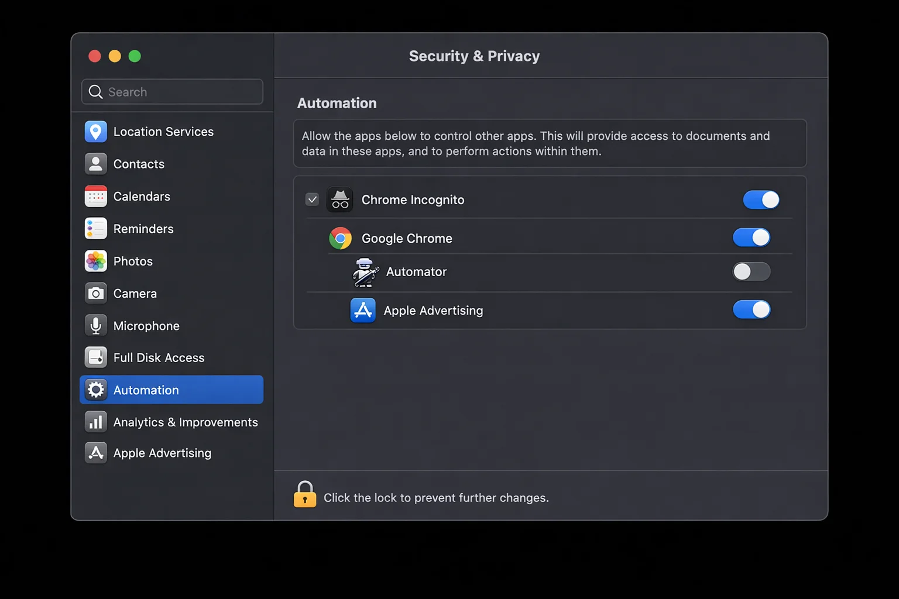Click the Automator row label
Screen dimensions: 899x599
pos(416,272)
